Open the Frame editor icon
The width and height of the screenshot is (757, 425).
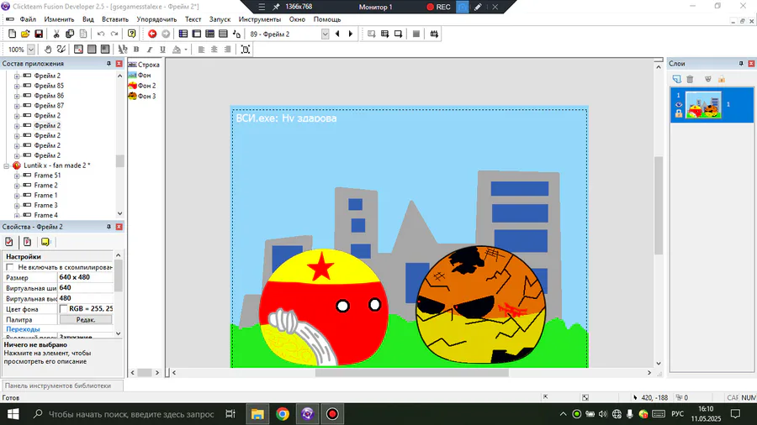(197, 34)
